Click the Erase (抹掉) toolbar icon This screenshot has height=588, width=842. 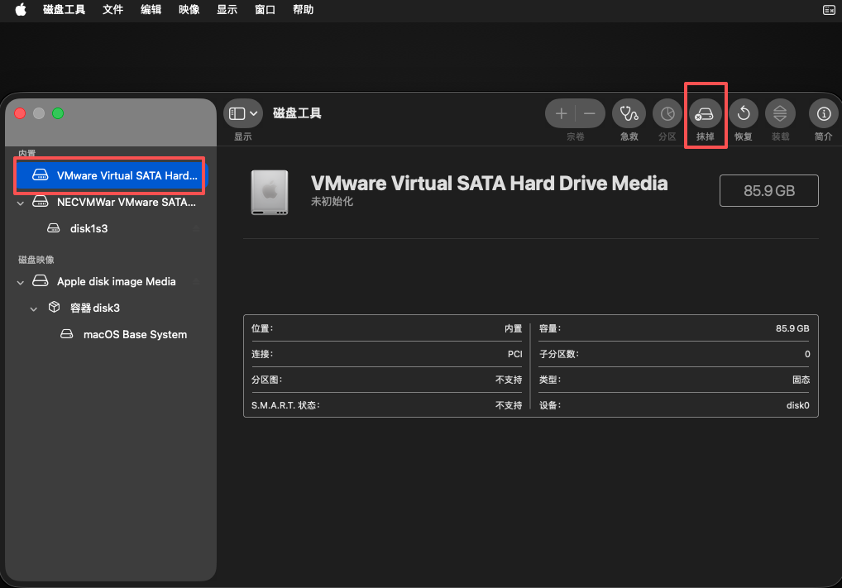click(x=705, y=114)
